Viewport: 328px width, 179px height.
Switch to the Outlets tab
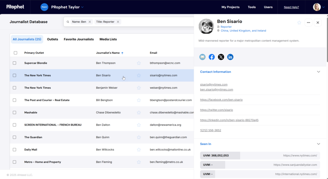tap(53, 39)
